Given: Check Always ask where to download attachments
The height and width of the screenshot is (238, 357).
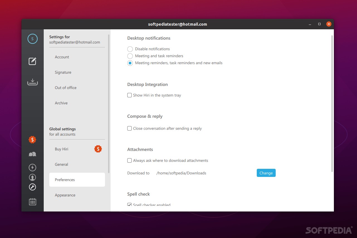Looking at the screenshot, I should pyautogui.click(x=129, y=160).
